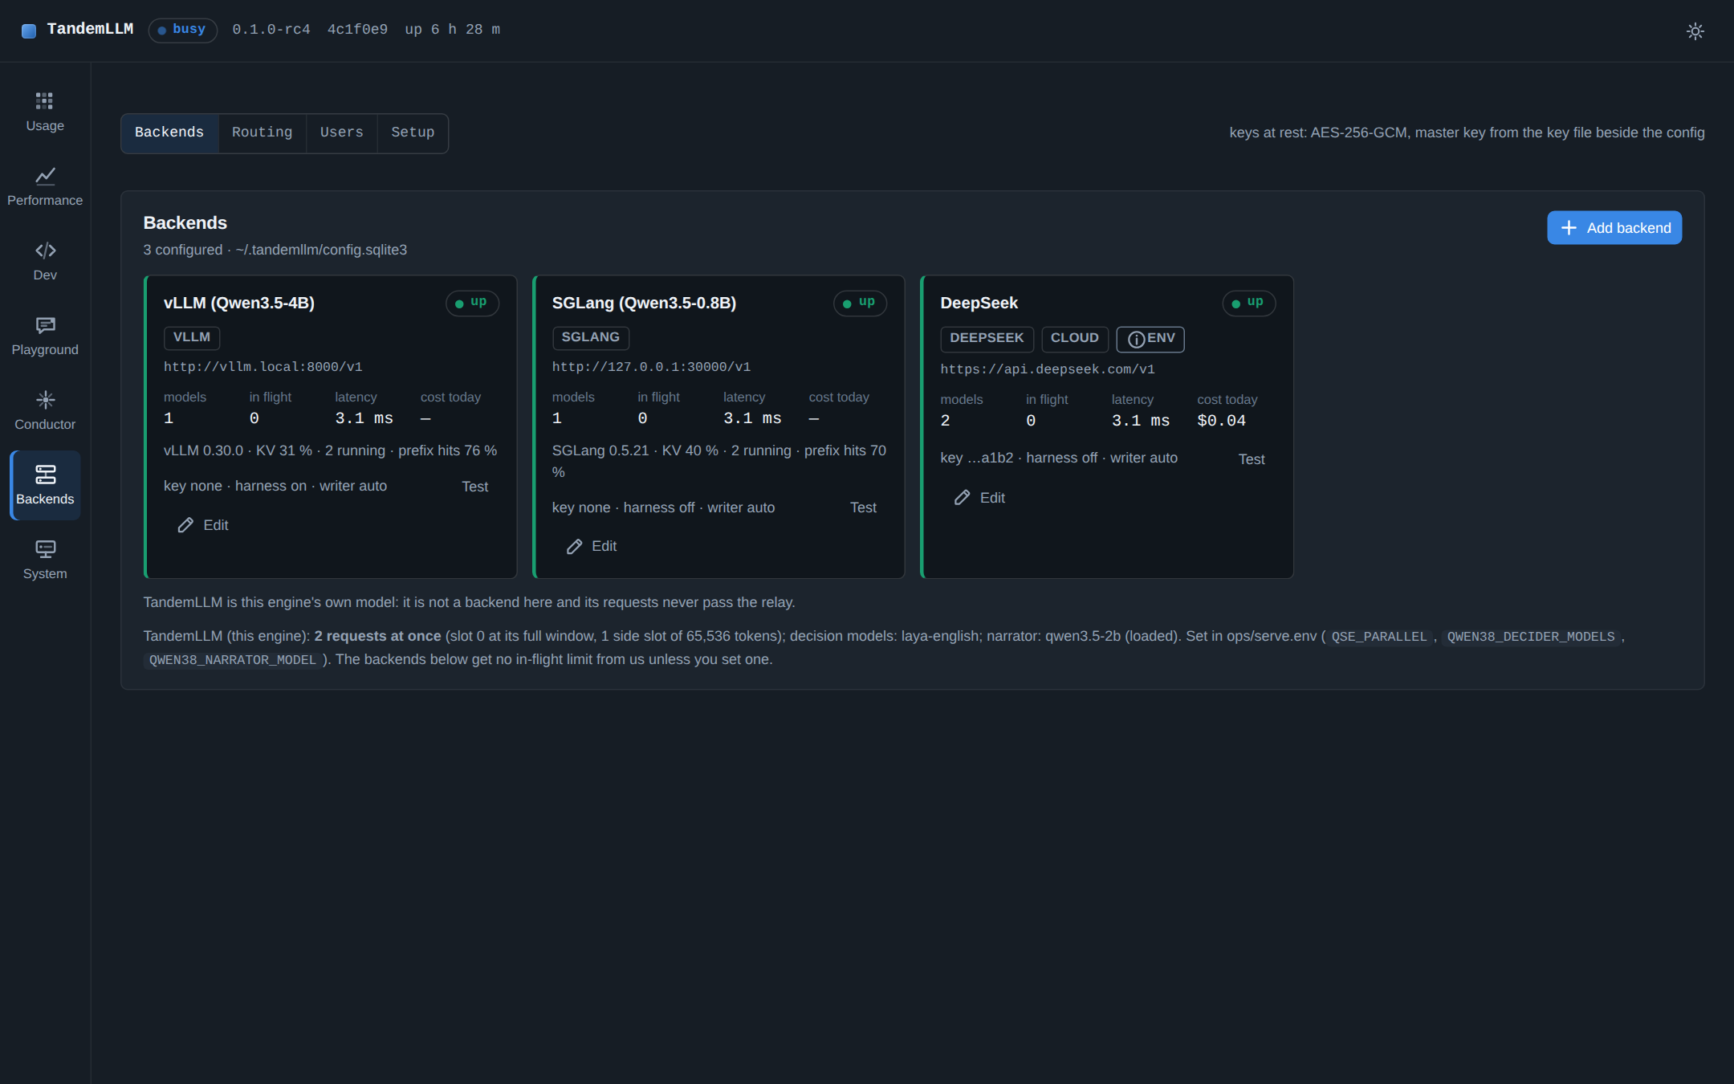The image size is (1734, 1084).
Task: Click the http://vllm.local:8000/v1 URL
Action: click(263, 367)
